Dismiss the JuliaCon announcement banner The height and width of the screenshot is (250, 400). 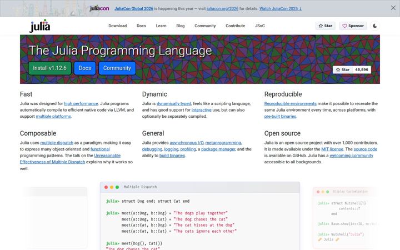[393, 8]
